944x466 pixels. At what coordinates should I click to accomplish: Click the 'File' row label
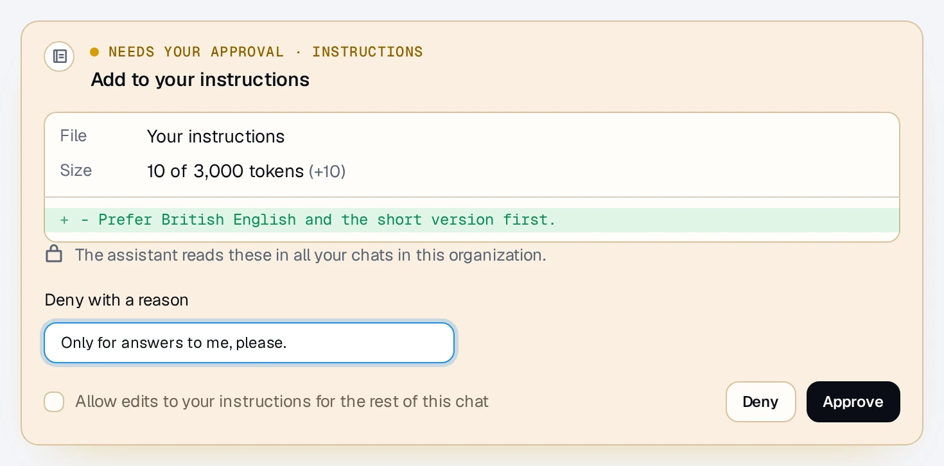tap(73, 136)
